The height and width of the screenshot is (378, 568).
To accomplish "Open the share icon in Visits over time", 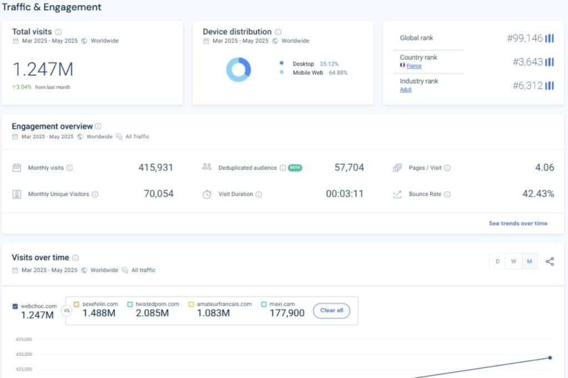I will tap(550, 262).
